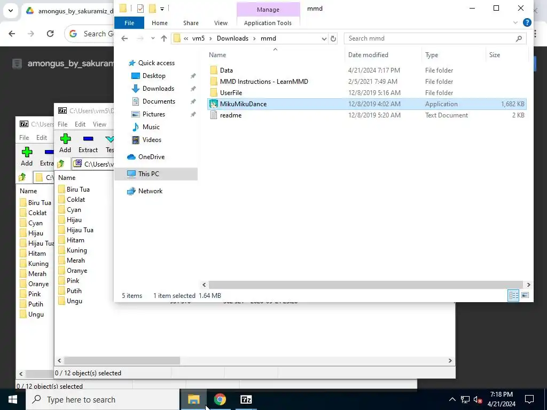Select the MikuMikuDance application file
The height and width of the screenshot is (410, 547).
pos(366,104)
